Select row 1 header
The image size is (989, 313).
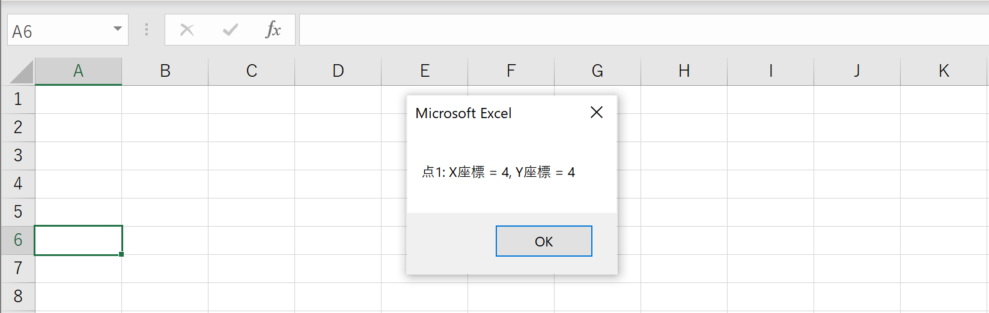[x=18, y=100]
